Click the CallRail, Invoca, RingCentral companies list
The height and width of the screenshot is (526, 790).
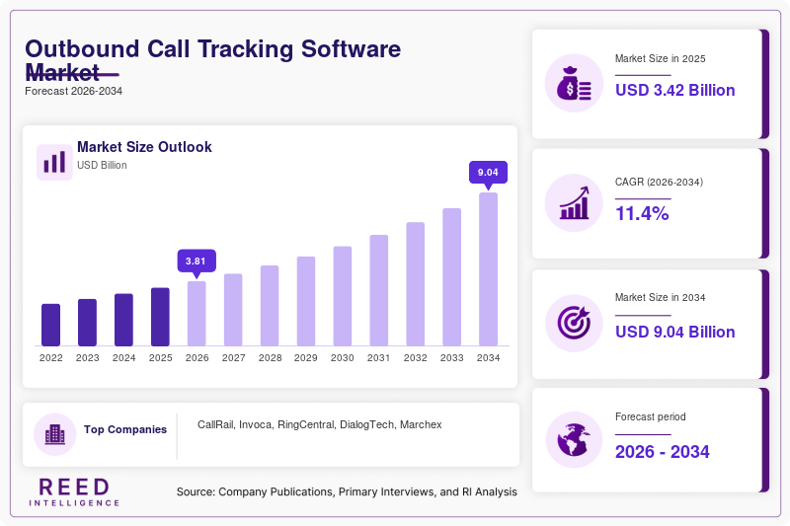coord(319,424)
